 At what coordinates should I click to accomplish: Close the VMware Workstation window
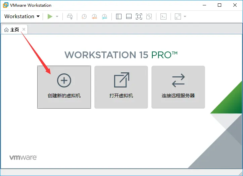235,5
